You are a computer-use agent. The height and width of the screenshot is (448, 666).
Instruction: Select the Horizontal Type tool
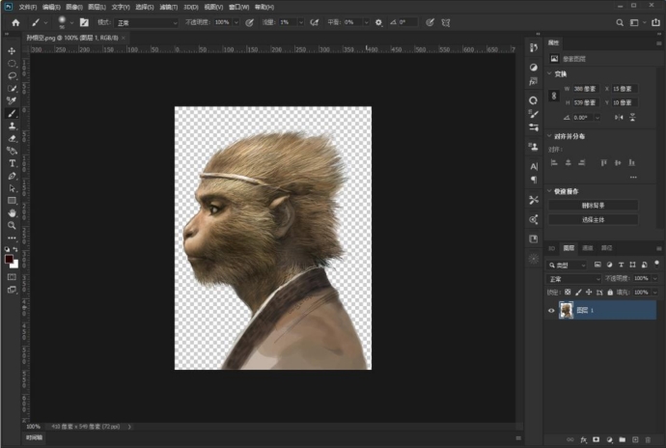tap(12, 163)
